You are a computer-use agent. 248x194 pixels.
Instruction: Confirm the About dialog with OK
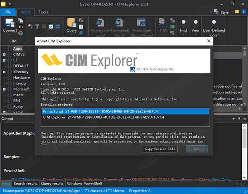point(196,149)
